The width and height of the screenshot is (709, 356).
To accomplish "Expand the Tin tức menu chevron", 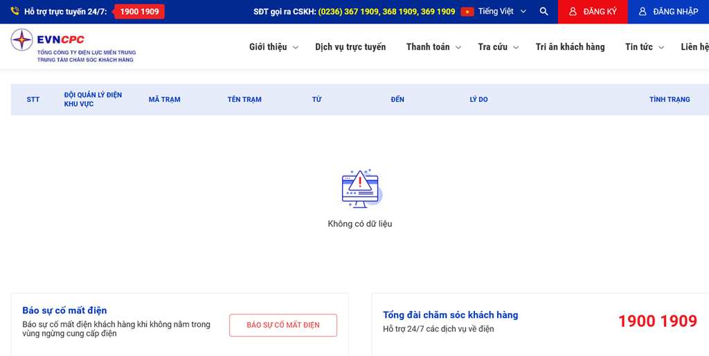I will pos(661,47).
